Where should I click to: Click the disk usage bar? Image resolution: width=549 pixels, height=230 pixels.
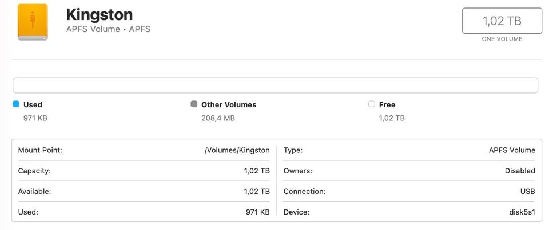[275, 86]
